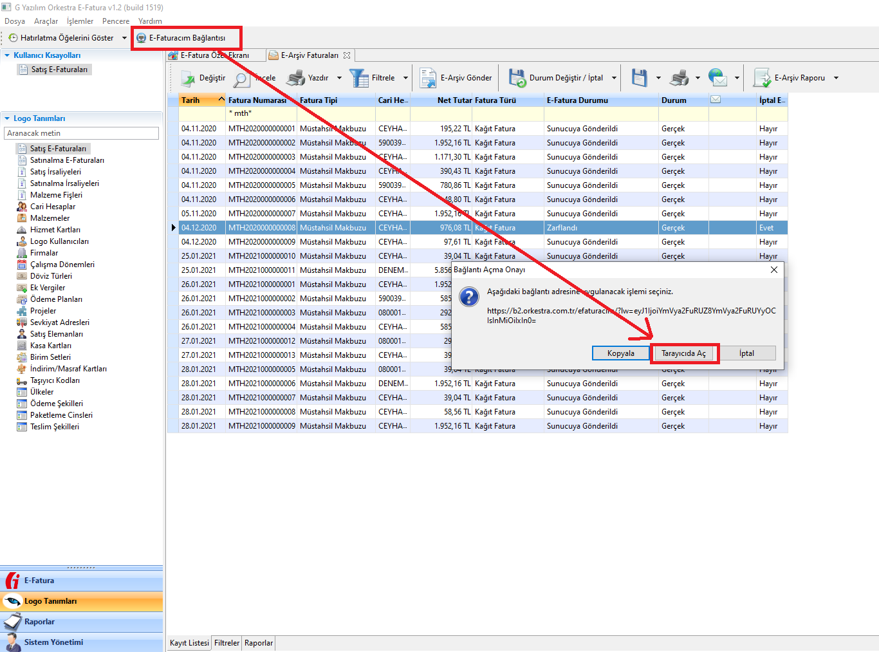Click the Yazdır printer icon

[295, 78]
